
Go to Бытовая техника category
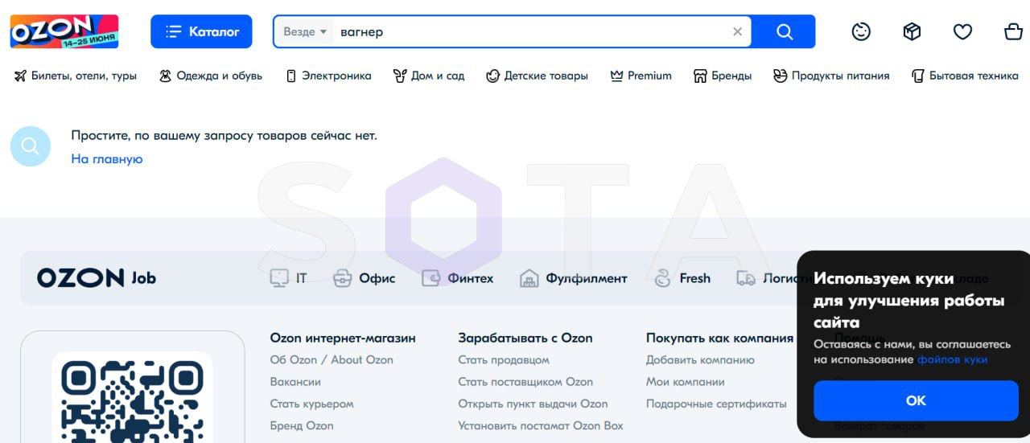pyautogui.click(x=965, y=76)
